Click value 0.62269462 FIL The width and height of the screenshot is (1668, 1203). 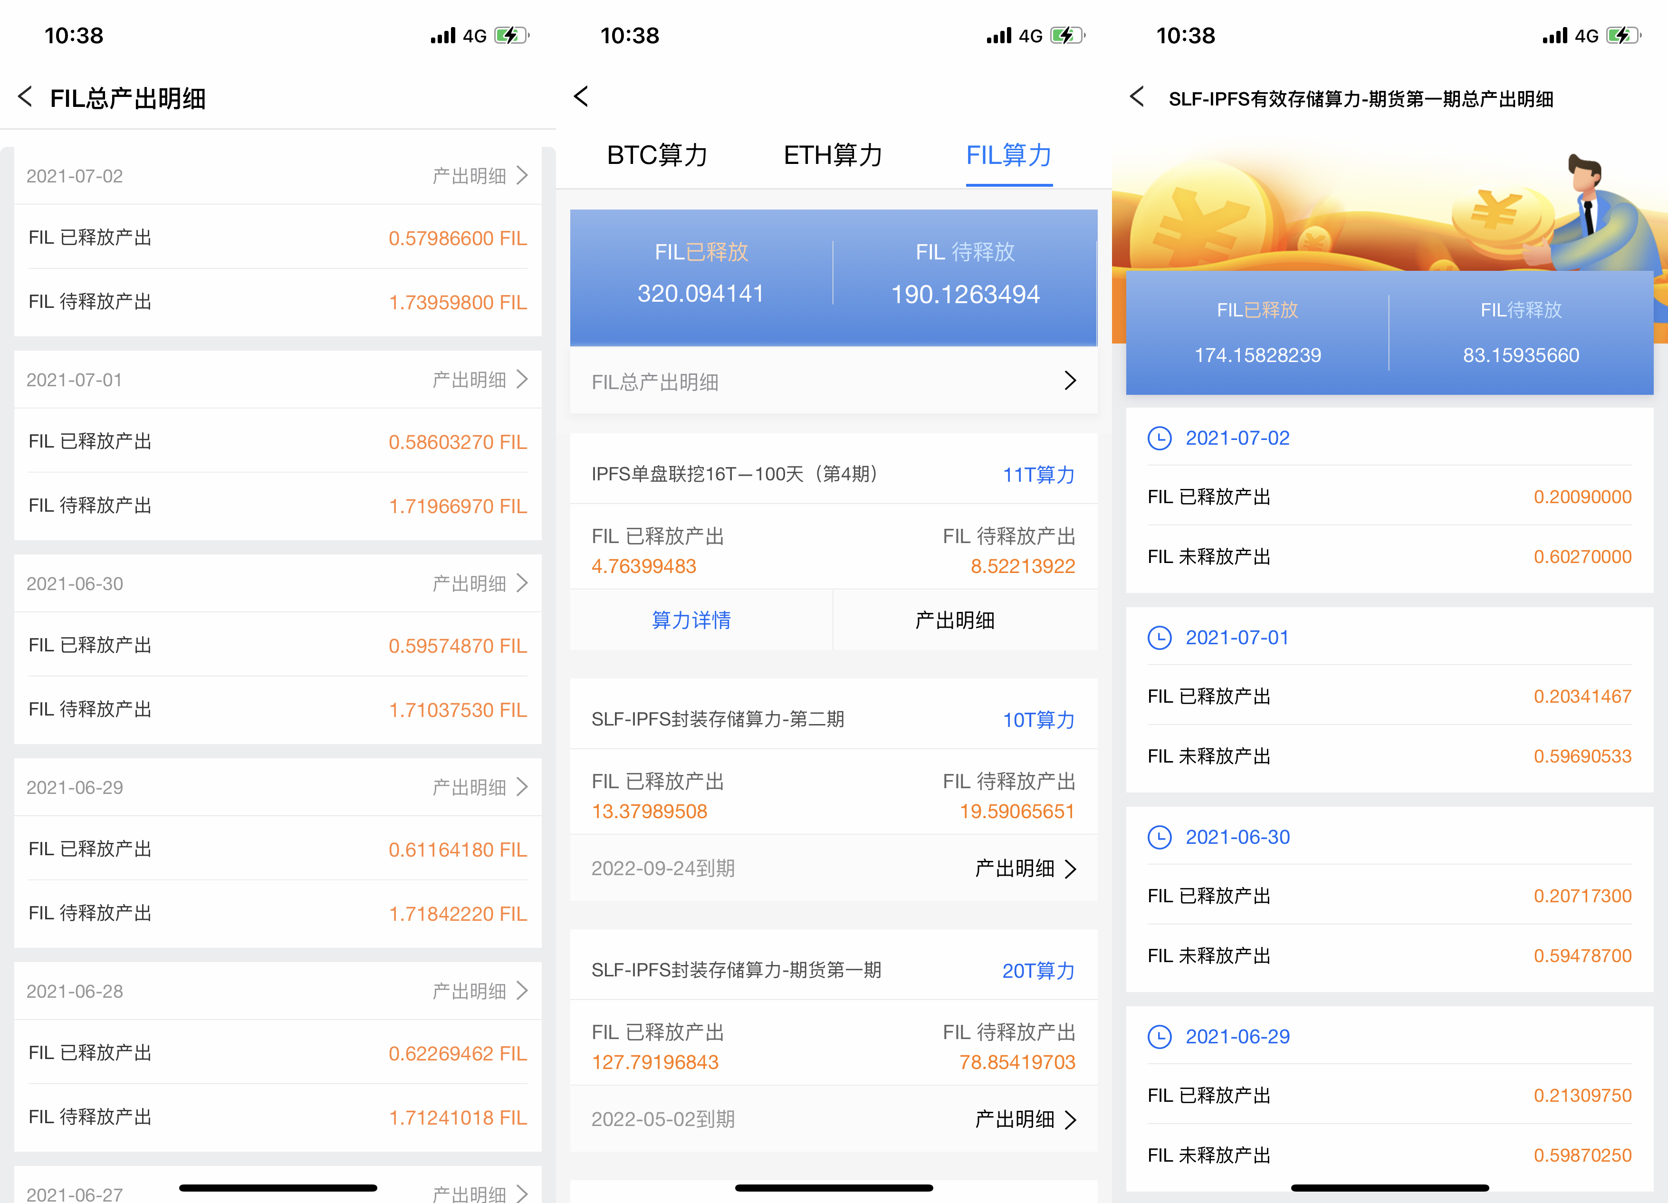(458, 1053)
